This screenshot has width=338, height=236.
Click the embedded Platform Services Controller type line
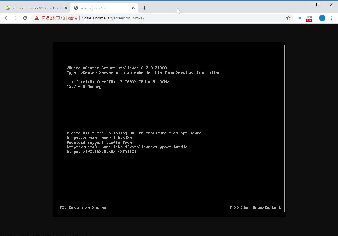click(x=143, y=73)
